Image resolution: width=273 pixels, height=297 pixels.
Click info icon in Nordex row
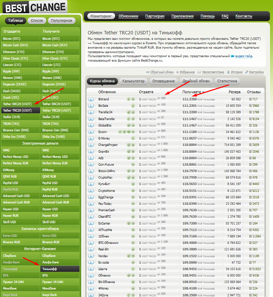[91, 256]
